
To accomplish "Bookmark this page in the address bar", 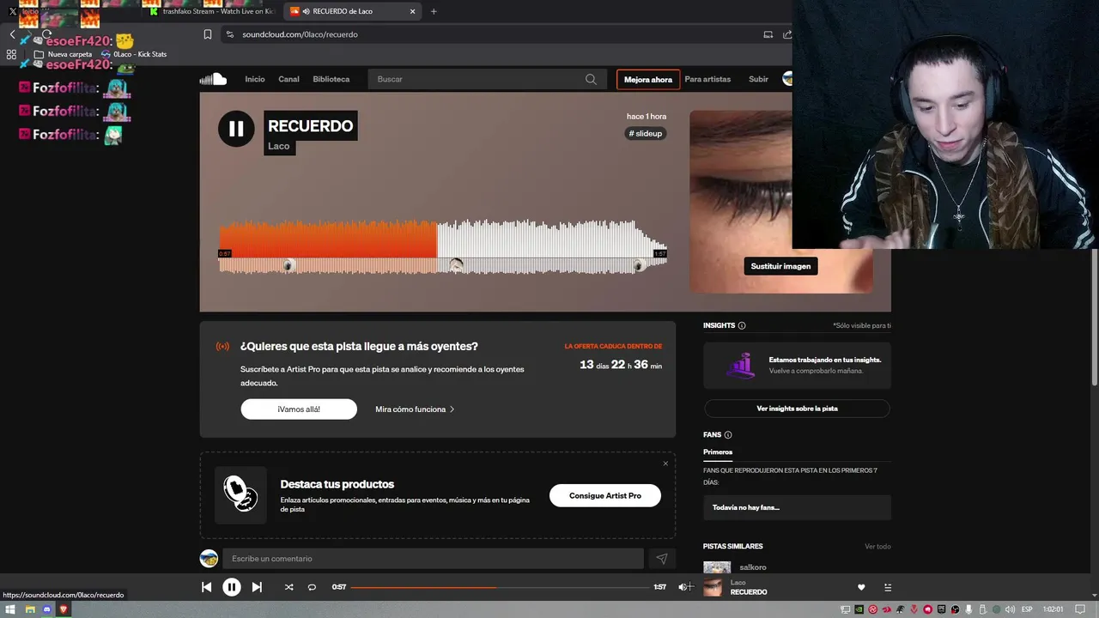I will coord(207,34).
